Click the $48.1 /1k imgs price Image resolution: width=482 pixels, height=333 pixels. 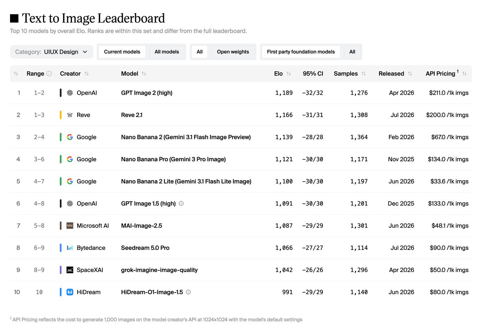pos(450,225)
